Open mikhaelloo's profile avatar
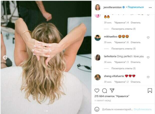Image resolution: width=155 pixels, height=114 pixels. pyautogui.click(x=97, y=38)
